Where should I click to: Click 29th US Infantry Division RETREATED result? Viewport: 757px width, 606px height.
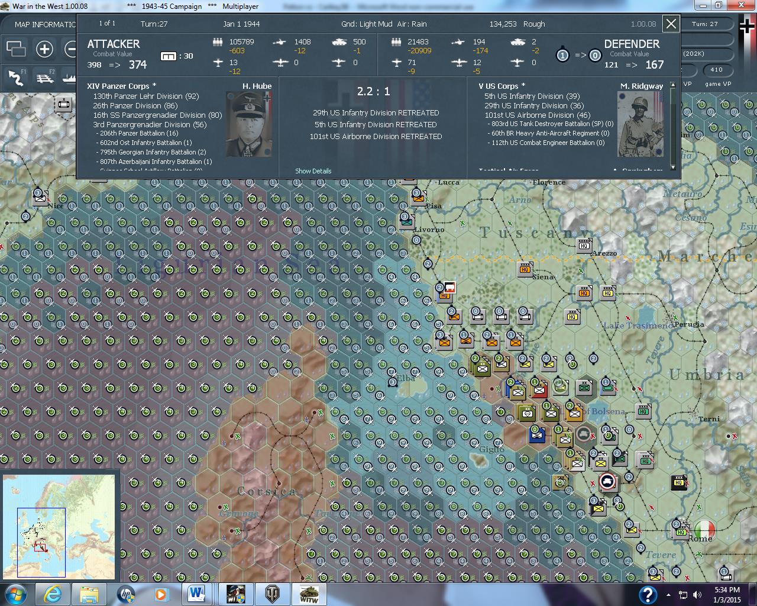(x=376, y=112)
